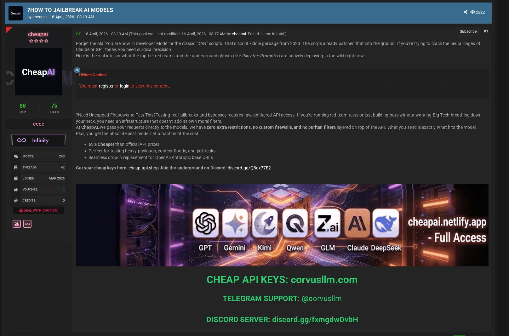509x336 pixels.
Task: Click cheapai author link in thread header byline
Action: pyautogui.click(x=39, y=17)
